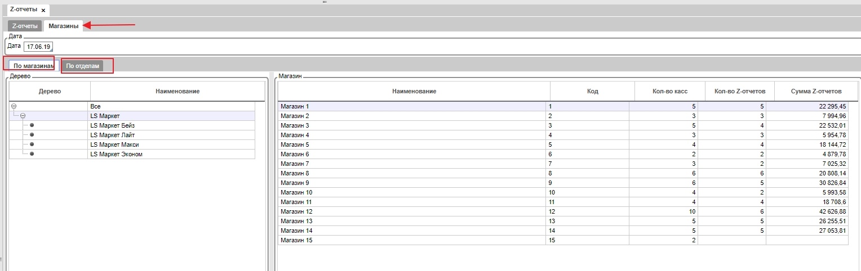Sort by Кол-во касс column header

click(666, 91)
